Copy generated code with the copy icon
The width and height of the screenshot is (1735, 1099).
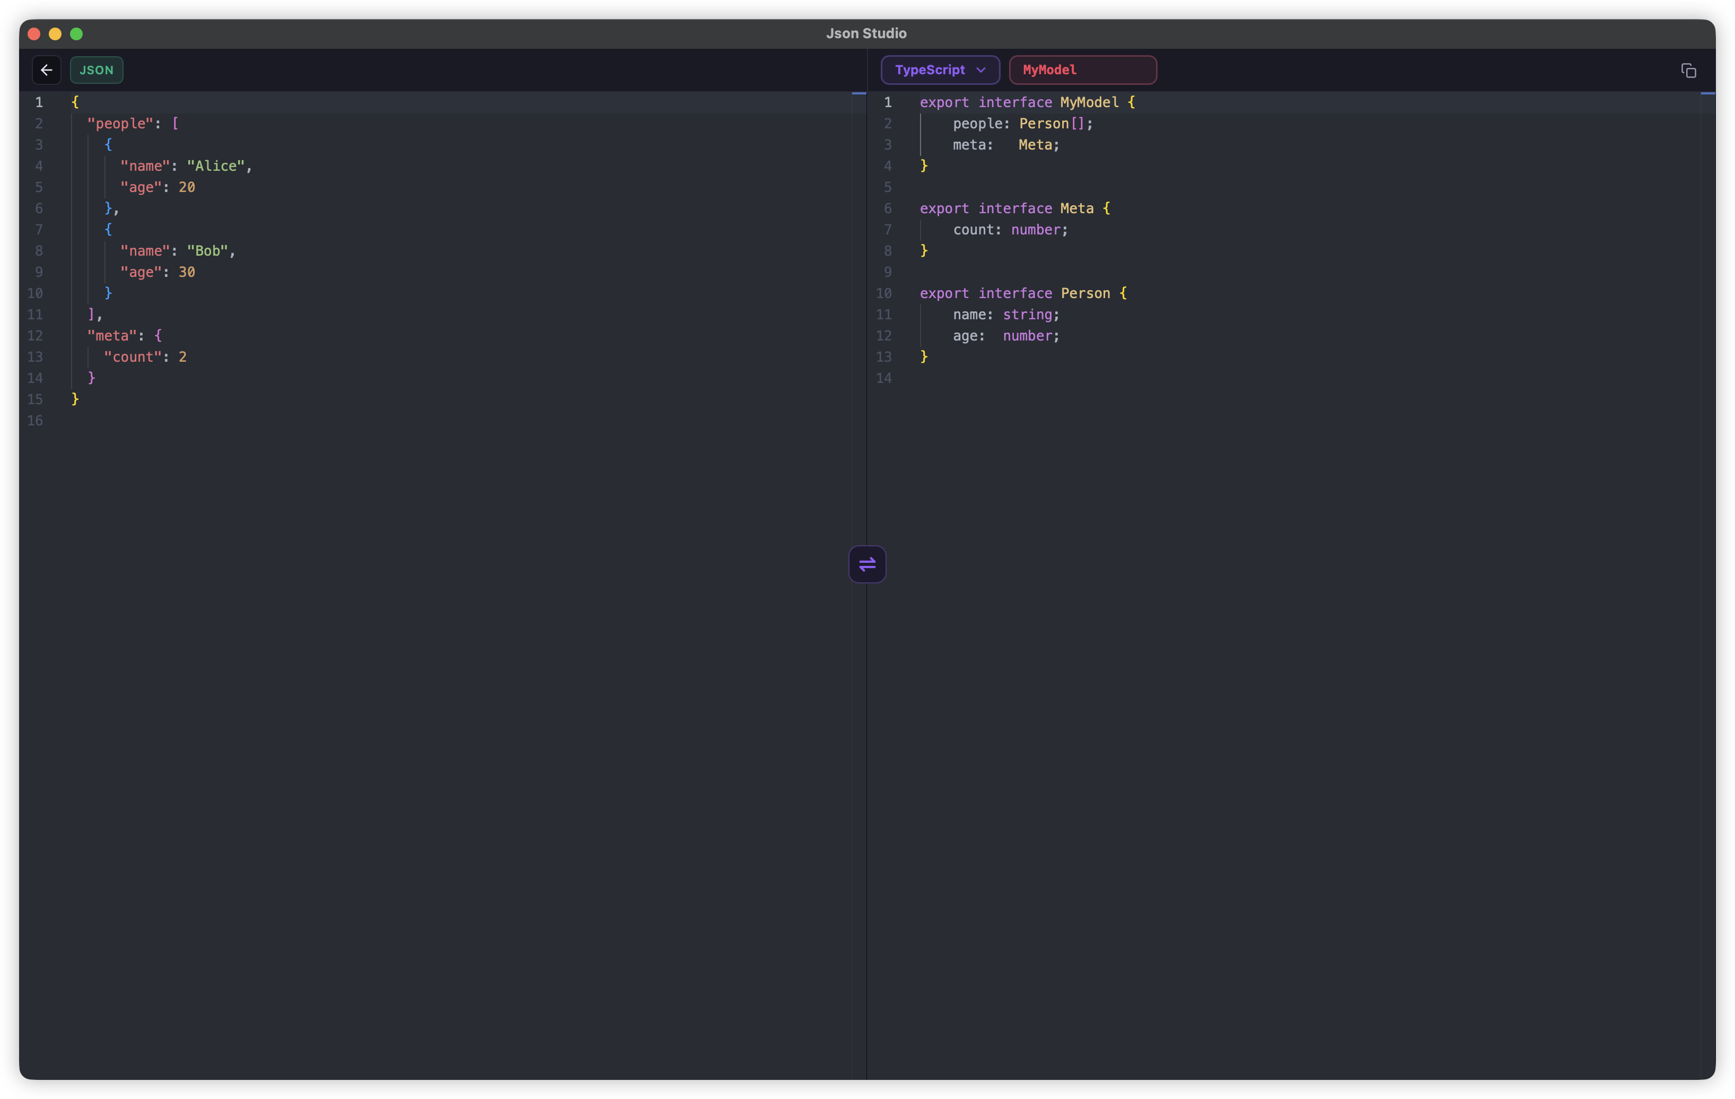click(1688, 71)
